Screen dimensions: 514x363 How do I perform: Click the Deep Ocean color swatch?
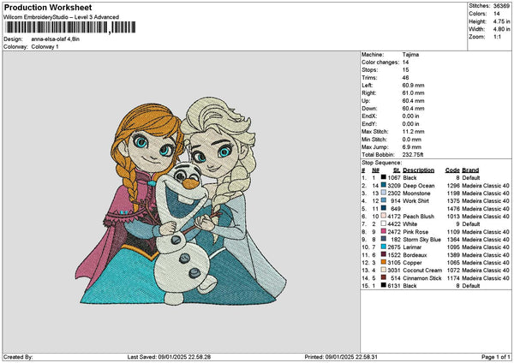(x=383, y=186)
